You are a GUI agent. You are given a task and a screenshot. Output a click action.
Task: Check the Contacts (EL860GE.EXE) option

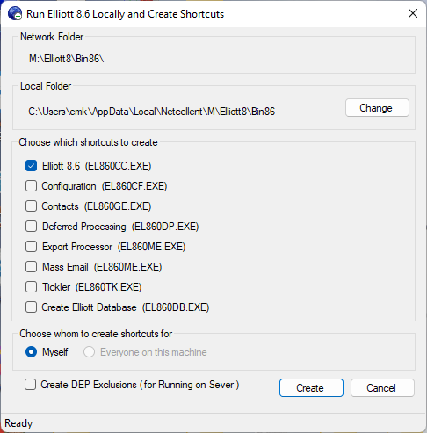tap(31, 206)
